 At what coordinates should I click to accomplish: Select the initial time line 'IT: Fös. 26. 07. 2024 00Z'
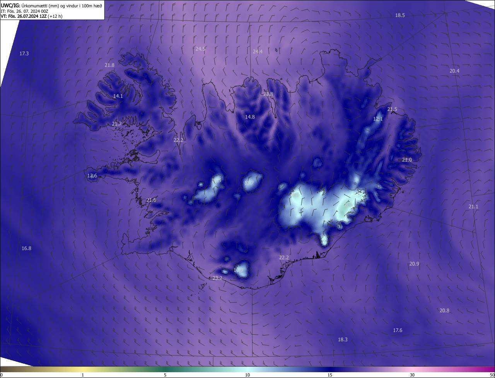click(25, 11)
